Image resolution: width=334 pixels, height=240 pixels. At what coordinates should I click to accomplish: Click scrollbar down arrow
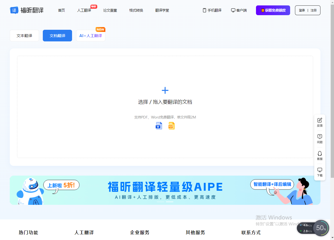pos(332,238)
